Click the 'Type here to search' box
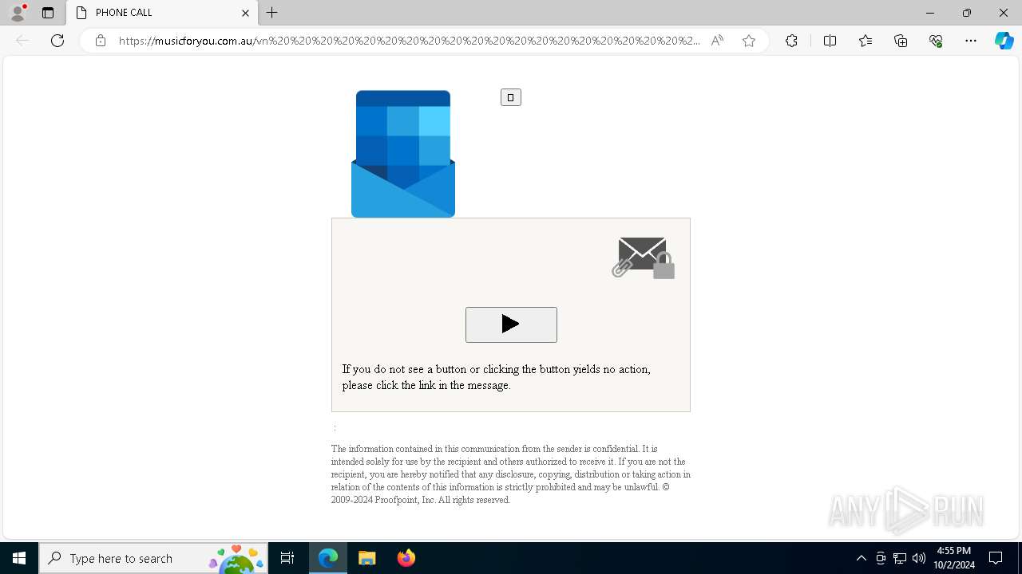Image resolution: width=1022 pixels, height=574 pixels. 153,558
